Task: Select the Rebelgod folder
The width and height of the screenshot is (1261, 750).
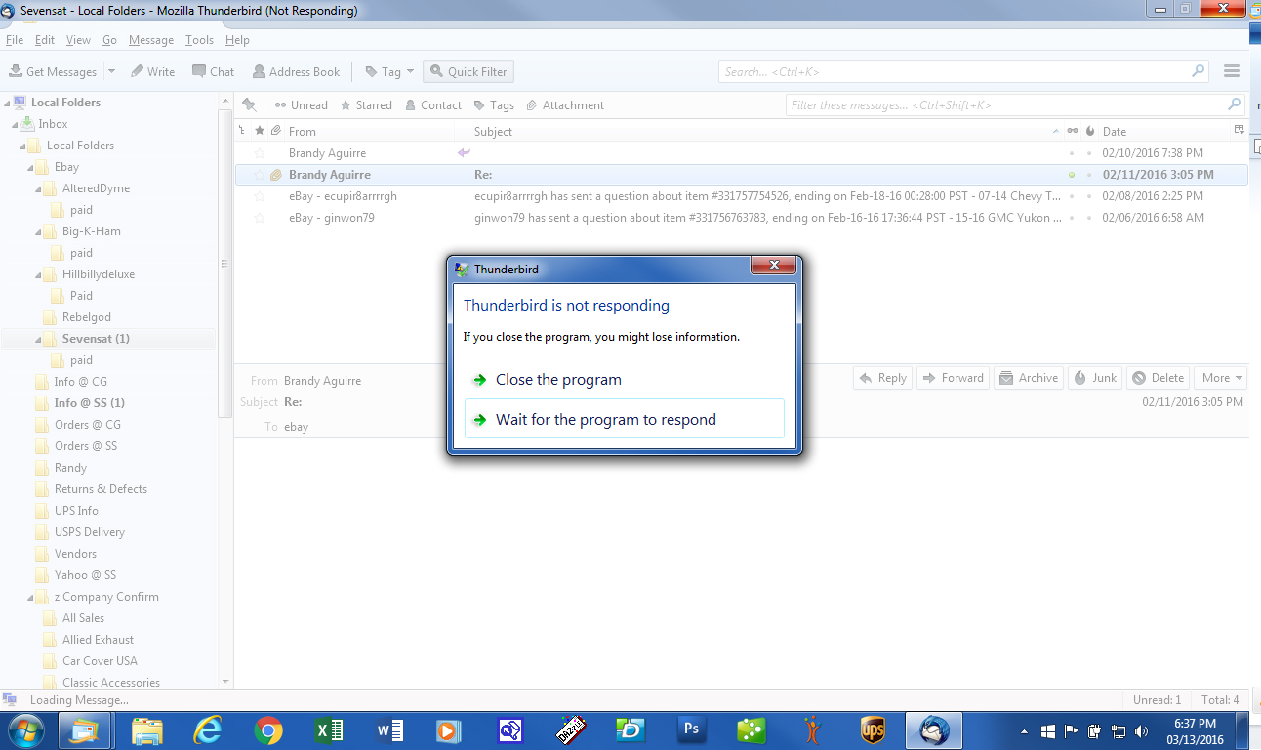Action: (87, 317)
